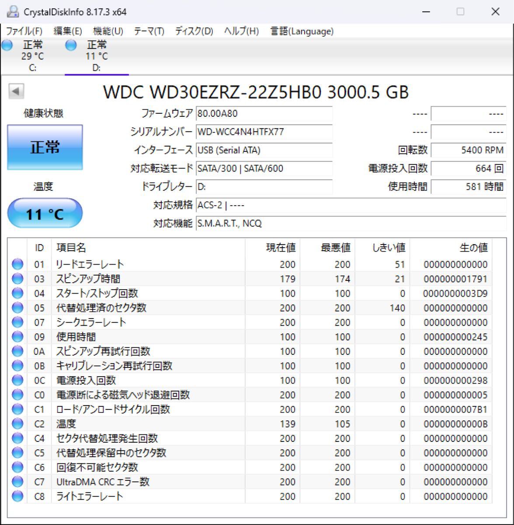Click status orb of C5 代替処理保留中のセクタ数 row
Viewport: 514px width, 525px height.
tap(17, 453)
